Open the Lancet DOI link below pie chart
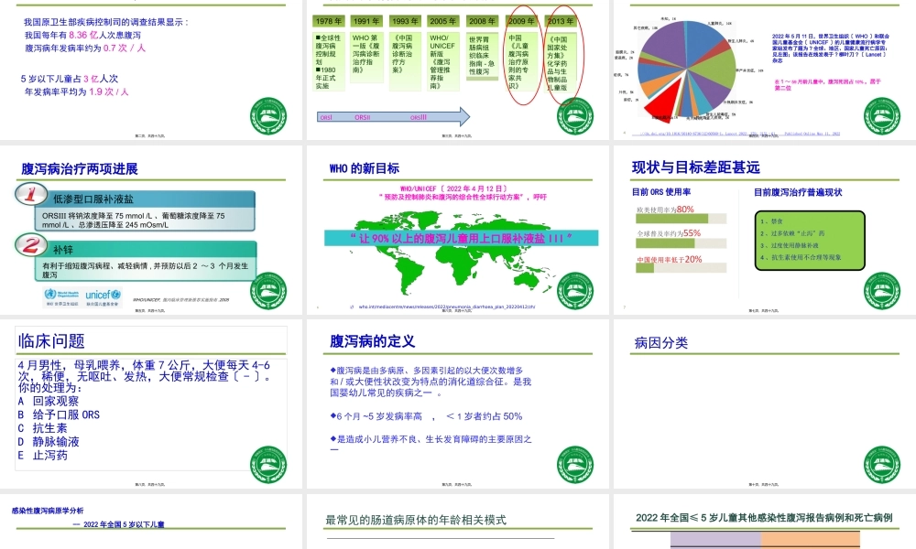The image size is (916, 549). [x=751, y=133]
